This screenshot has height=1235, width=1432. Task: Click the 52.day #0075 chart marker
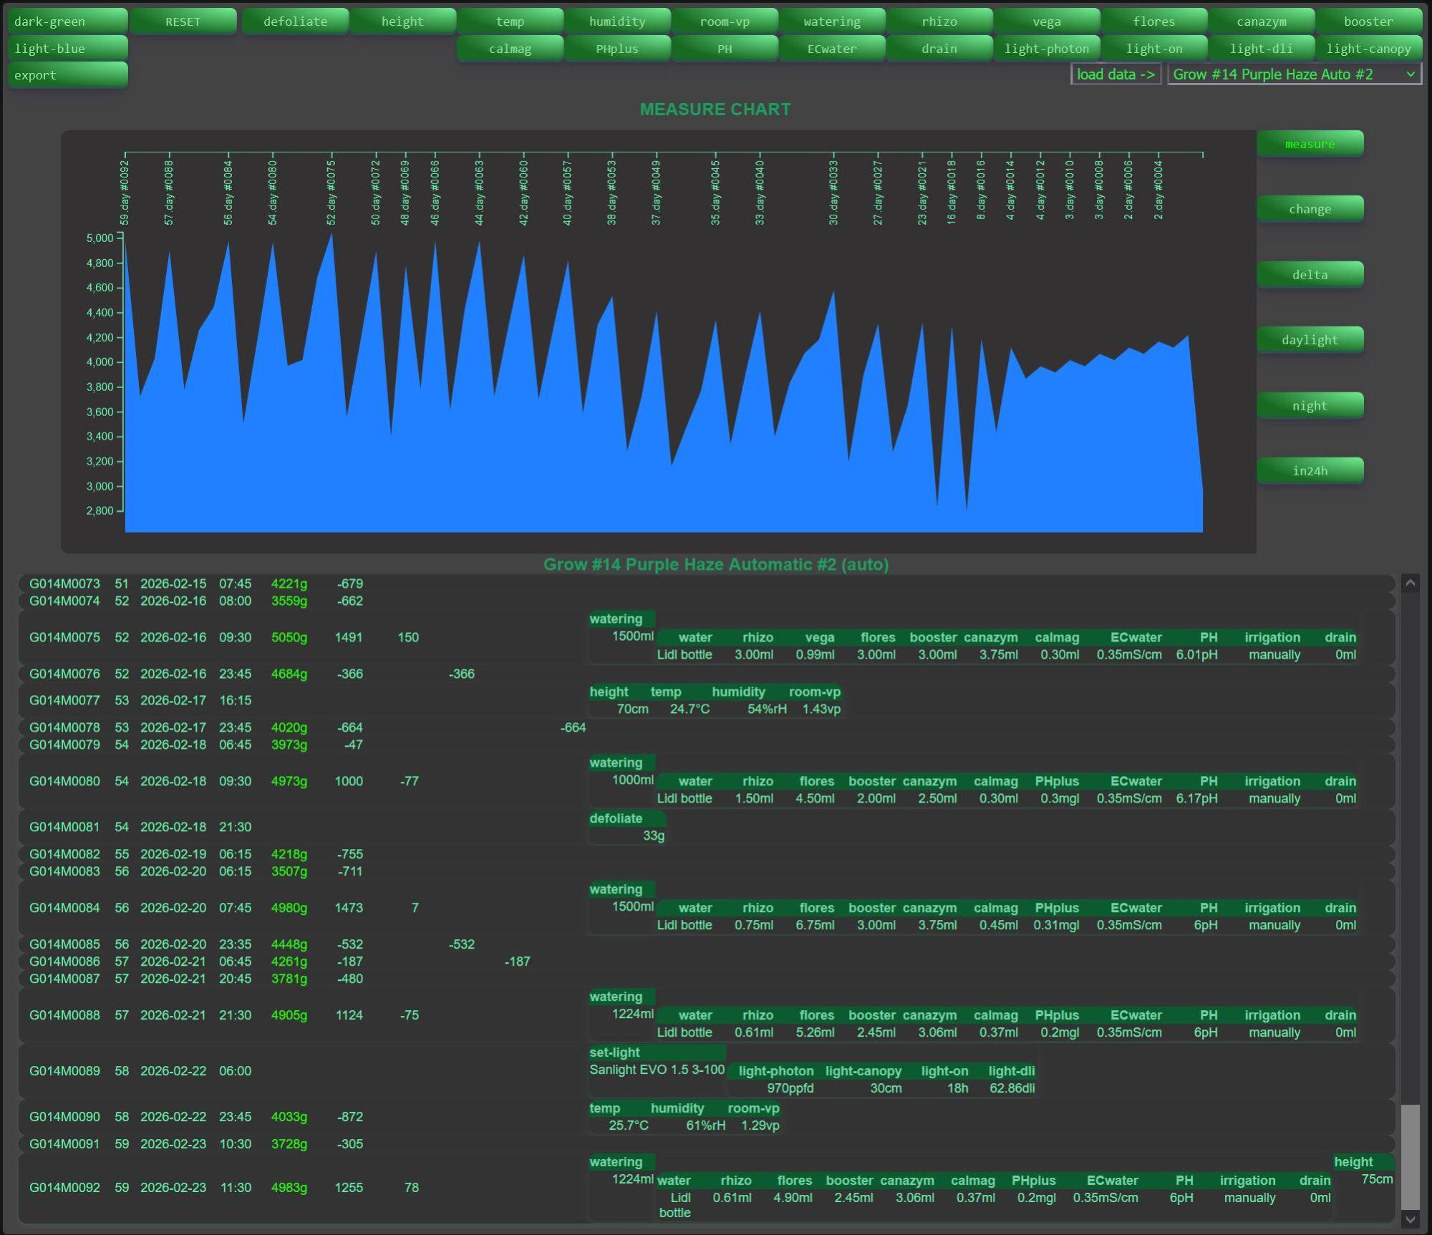click(x=331, y=192)
